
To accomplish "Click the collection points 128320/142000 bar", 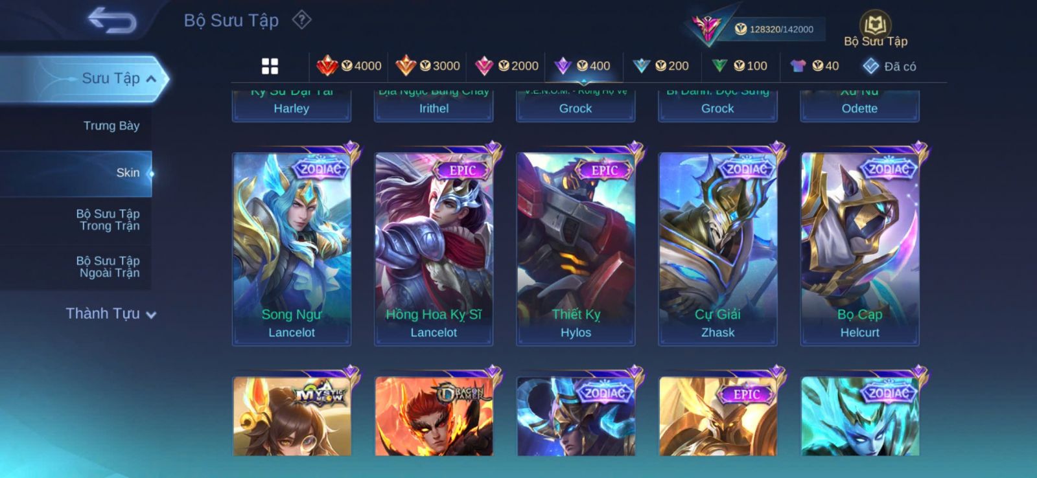I will pyautogui.click(x=778, y=29).
